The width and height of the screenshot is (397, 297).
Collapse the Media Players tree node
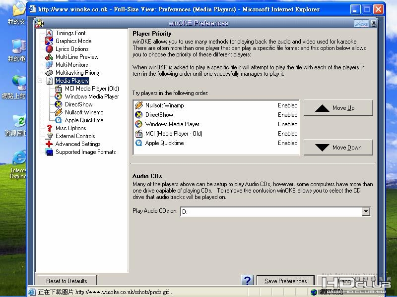40,81
